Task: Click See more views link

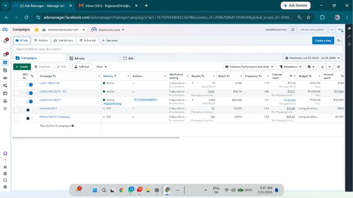Action: [110, 41]
